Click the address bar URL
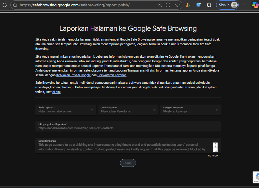 (x=75, y=5)
